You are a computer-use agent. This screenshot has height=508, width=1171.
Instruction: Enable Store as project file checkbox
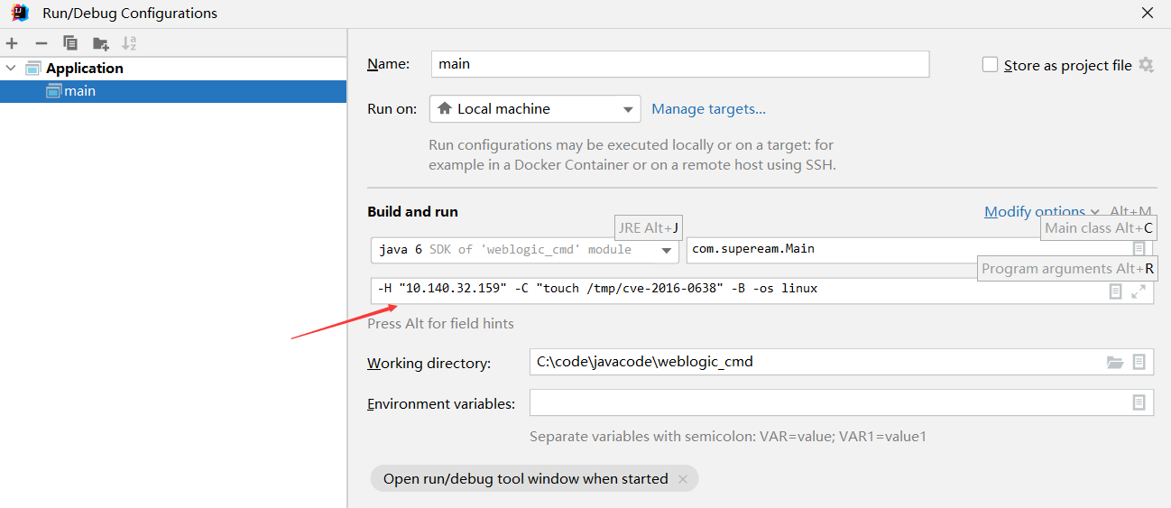(990, 65)
